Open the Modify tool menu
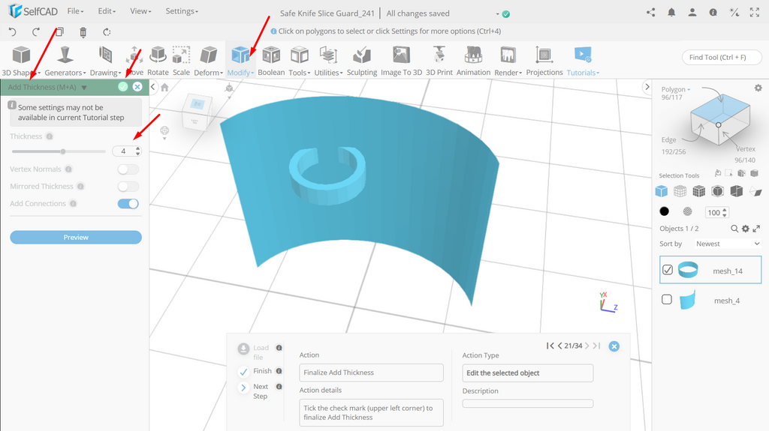Image resolution: width=769 pixels, height=431 pixels. pos(240,61)
